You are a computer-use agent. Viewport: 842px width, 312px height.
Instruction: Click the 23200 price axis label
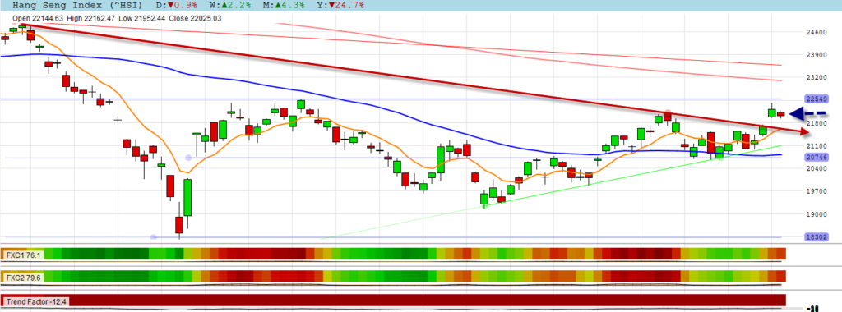(x=817, y=77)
